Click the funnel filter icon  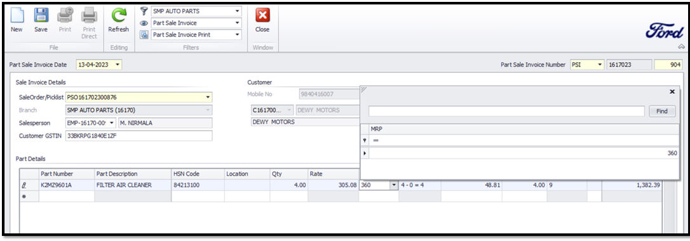144,11
